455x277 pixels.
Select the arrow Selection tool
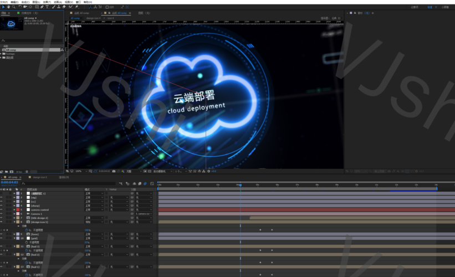(x=3, y=7)
